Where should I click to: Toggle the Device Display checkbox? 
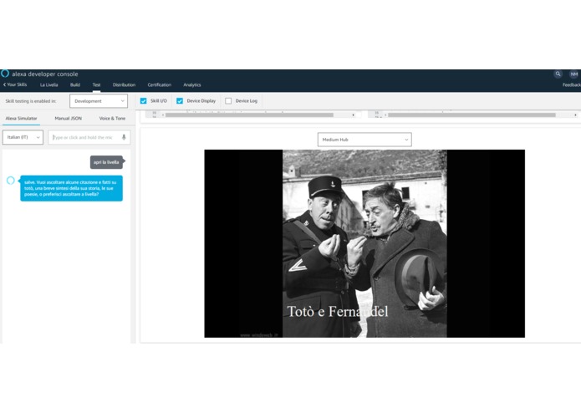[180, 101]
